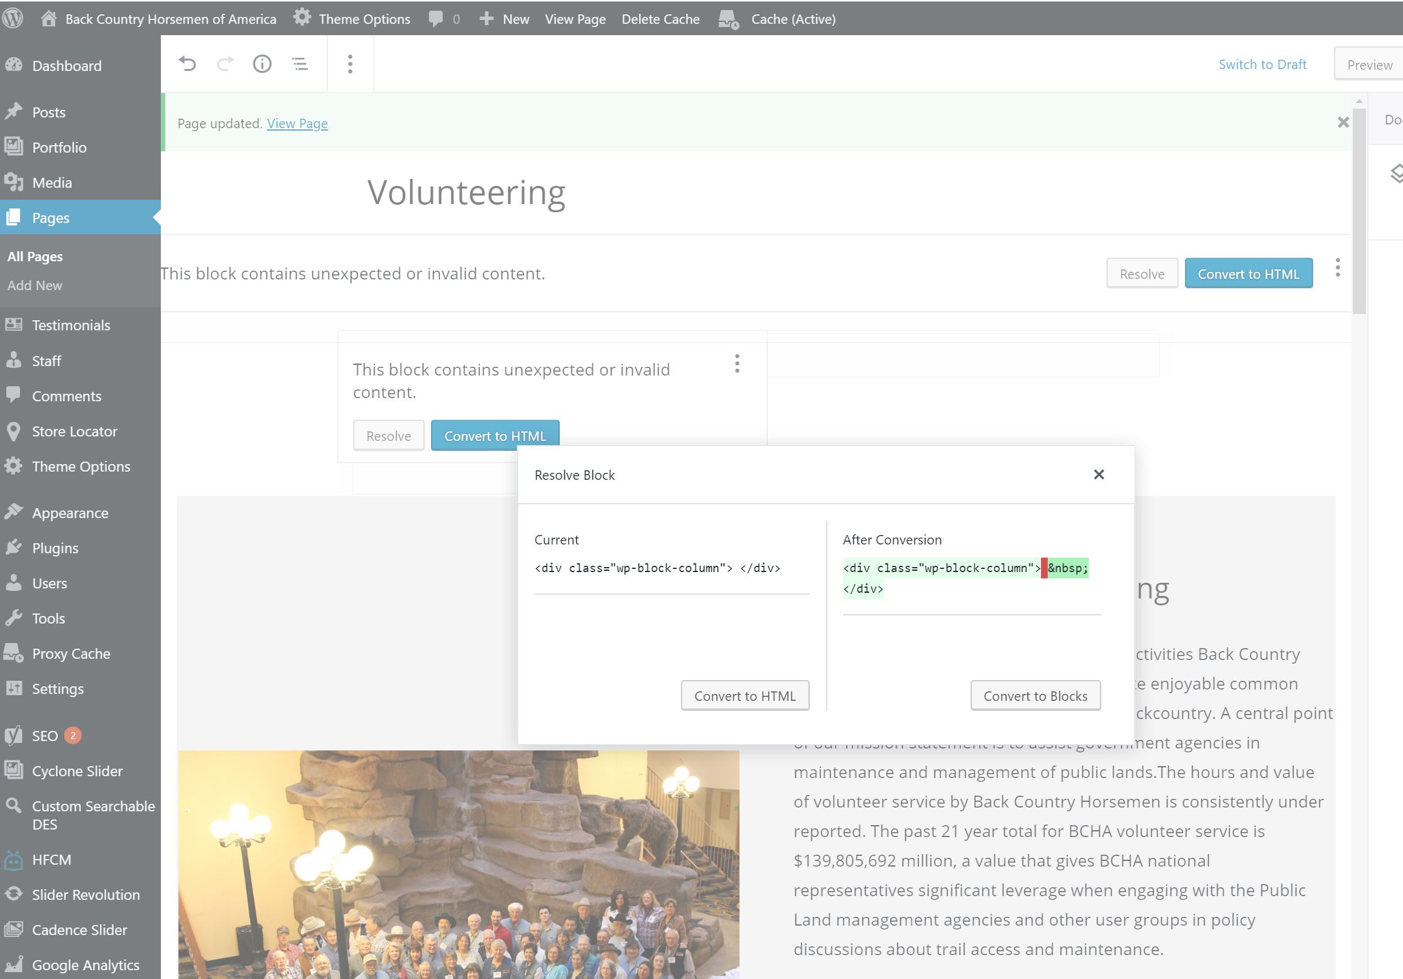Open Custom Searchable DES in the sidebar

click(80, 815)
